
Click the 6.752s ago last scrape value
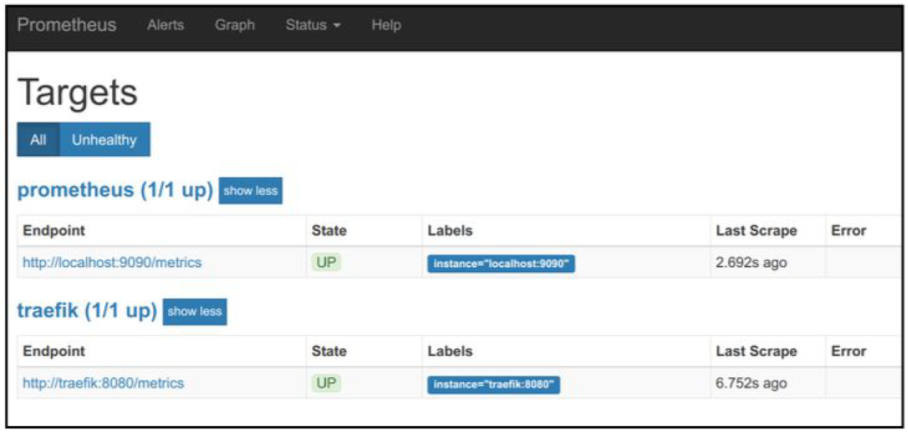pos(751,383)
